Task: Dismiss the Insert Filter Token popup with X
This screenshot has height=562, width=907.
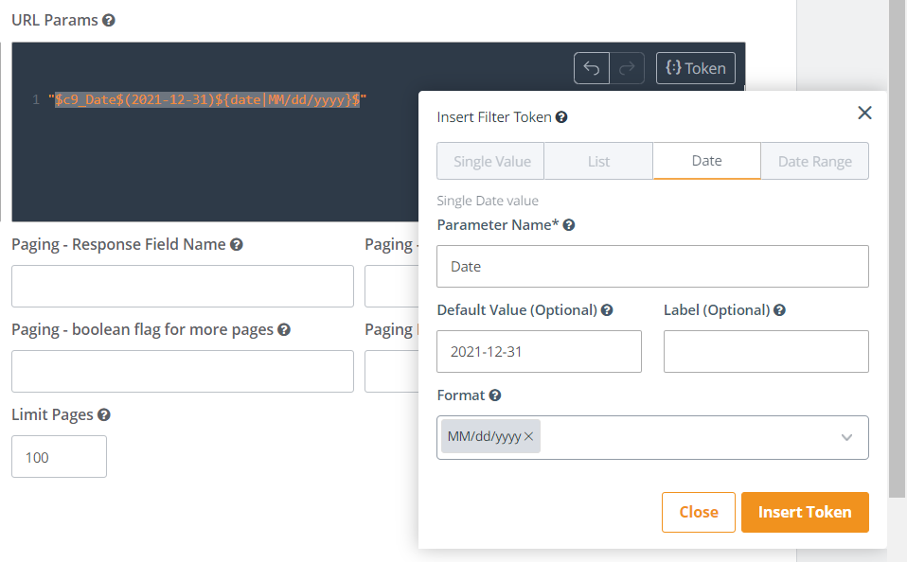Action: point(863,113)
